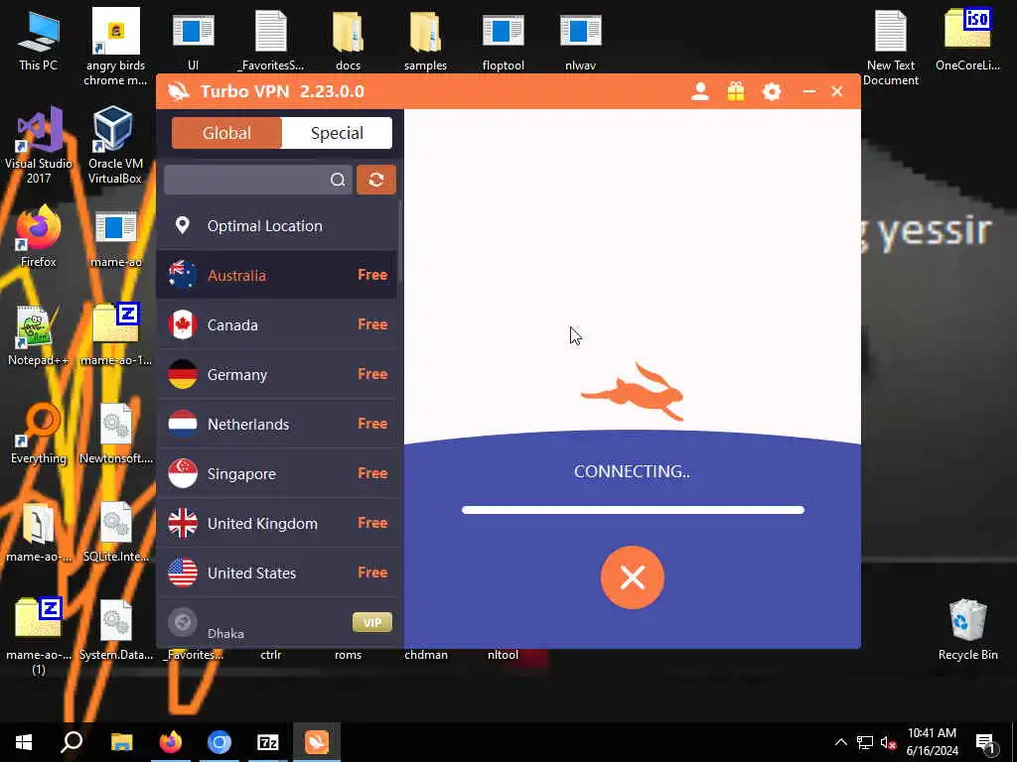Choose the Canada server

(277, 324)
